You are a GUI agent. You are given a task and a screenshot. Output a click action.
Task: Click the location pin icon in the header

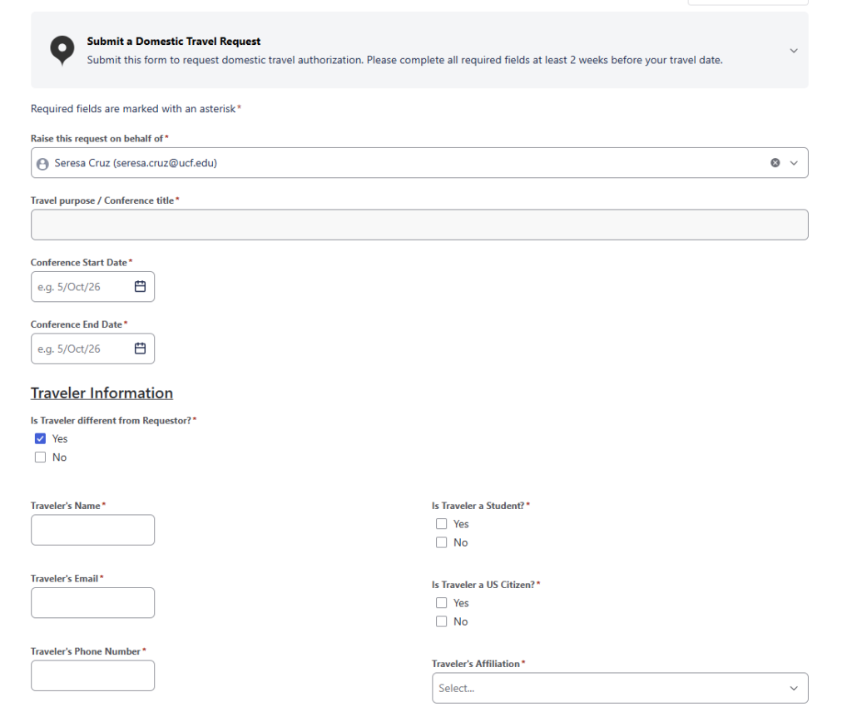coord(62,51)
